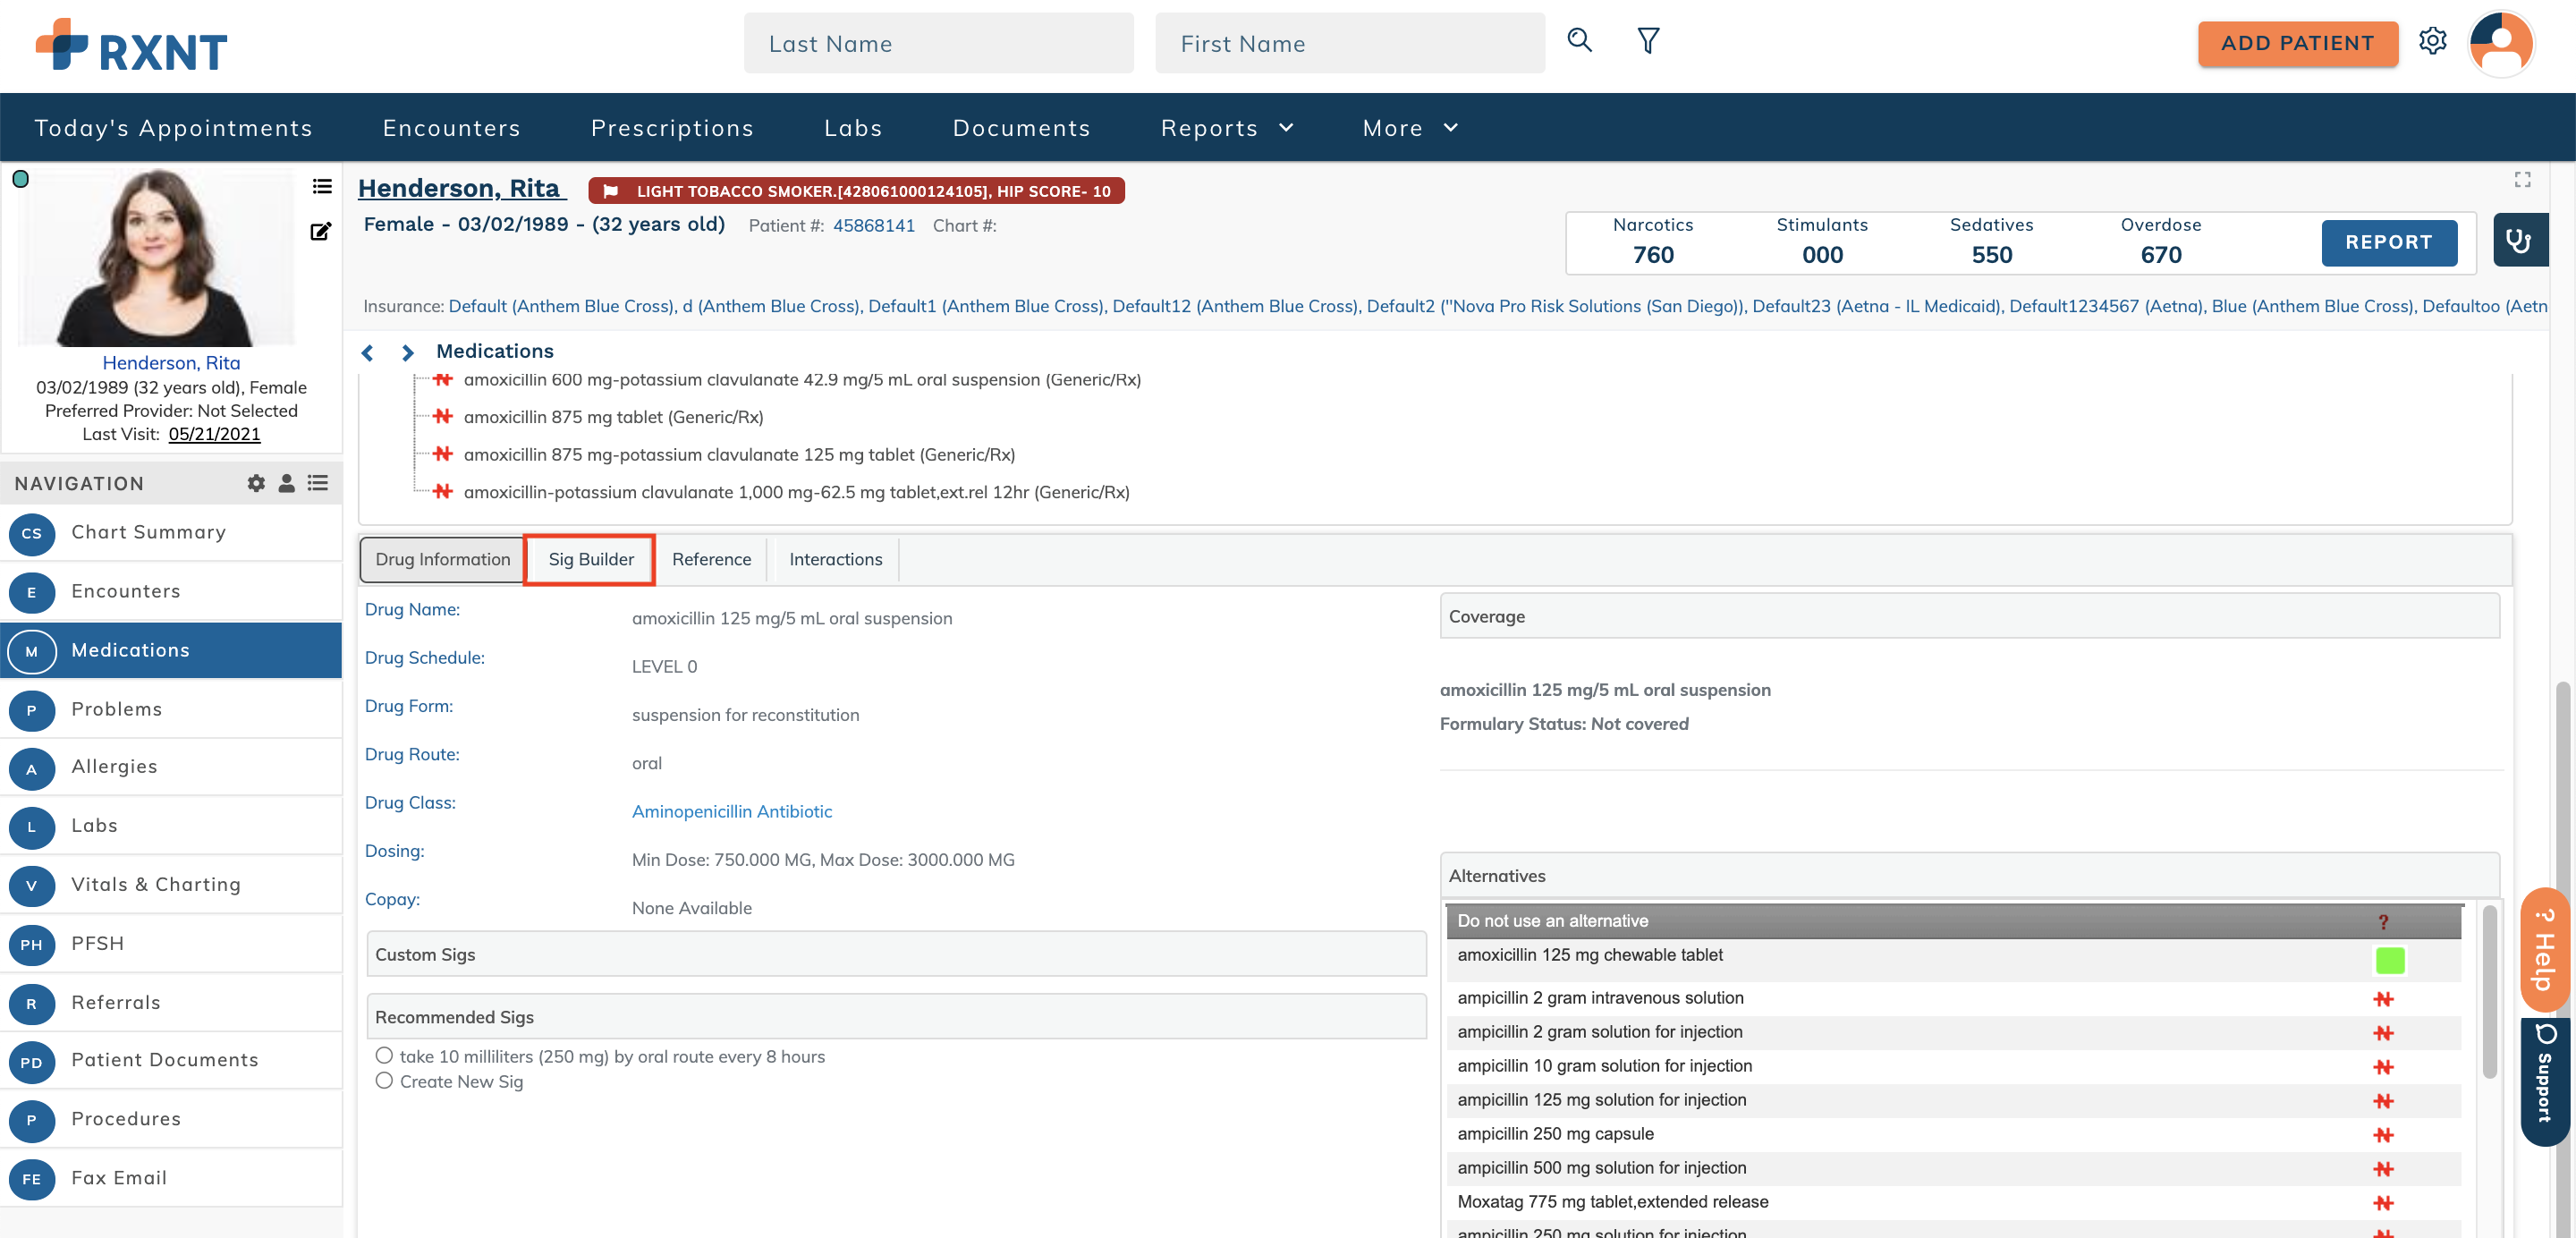The width and height of the screenshot is (2576, 1238).
Task: Click the FE Fax Email icon
Action: coord(32,1179)
